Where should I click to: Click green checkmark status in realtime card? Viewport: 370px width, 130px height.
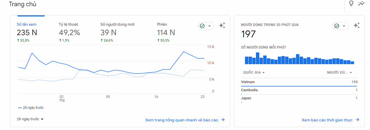[337, 26]
